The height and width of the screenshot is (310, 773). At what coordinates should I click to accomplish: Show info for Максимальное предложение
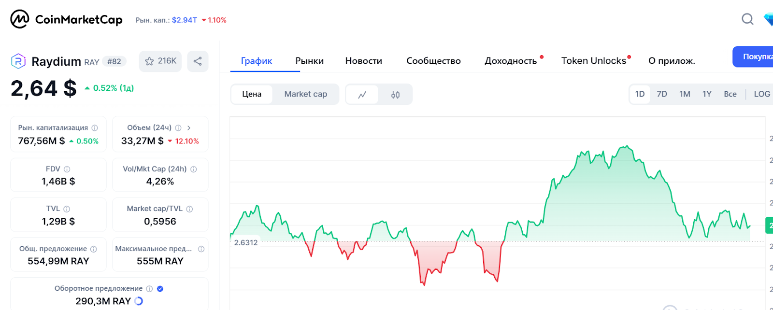point(201,249)
